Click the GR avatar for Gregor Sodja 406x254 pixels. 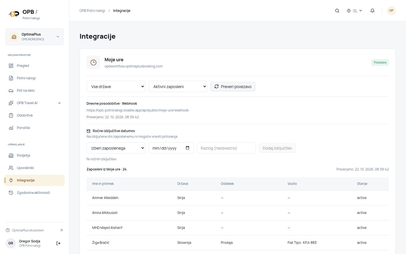point(11,243)
